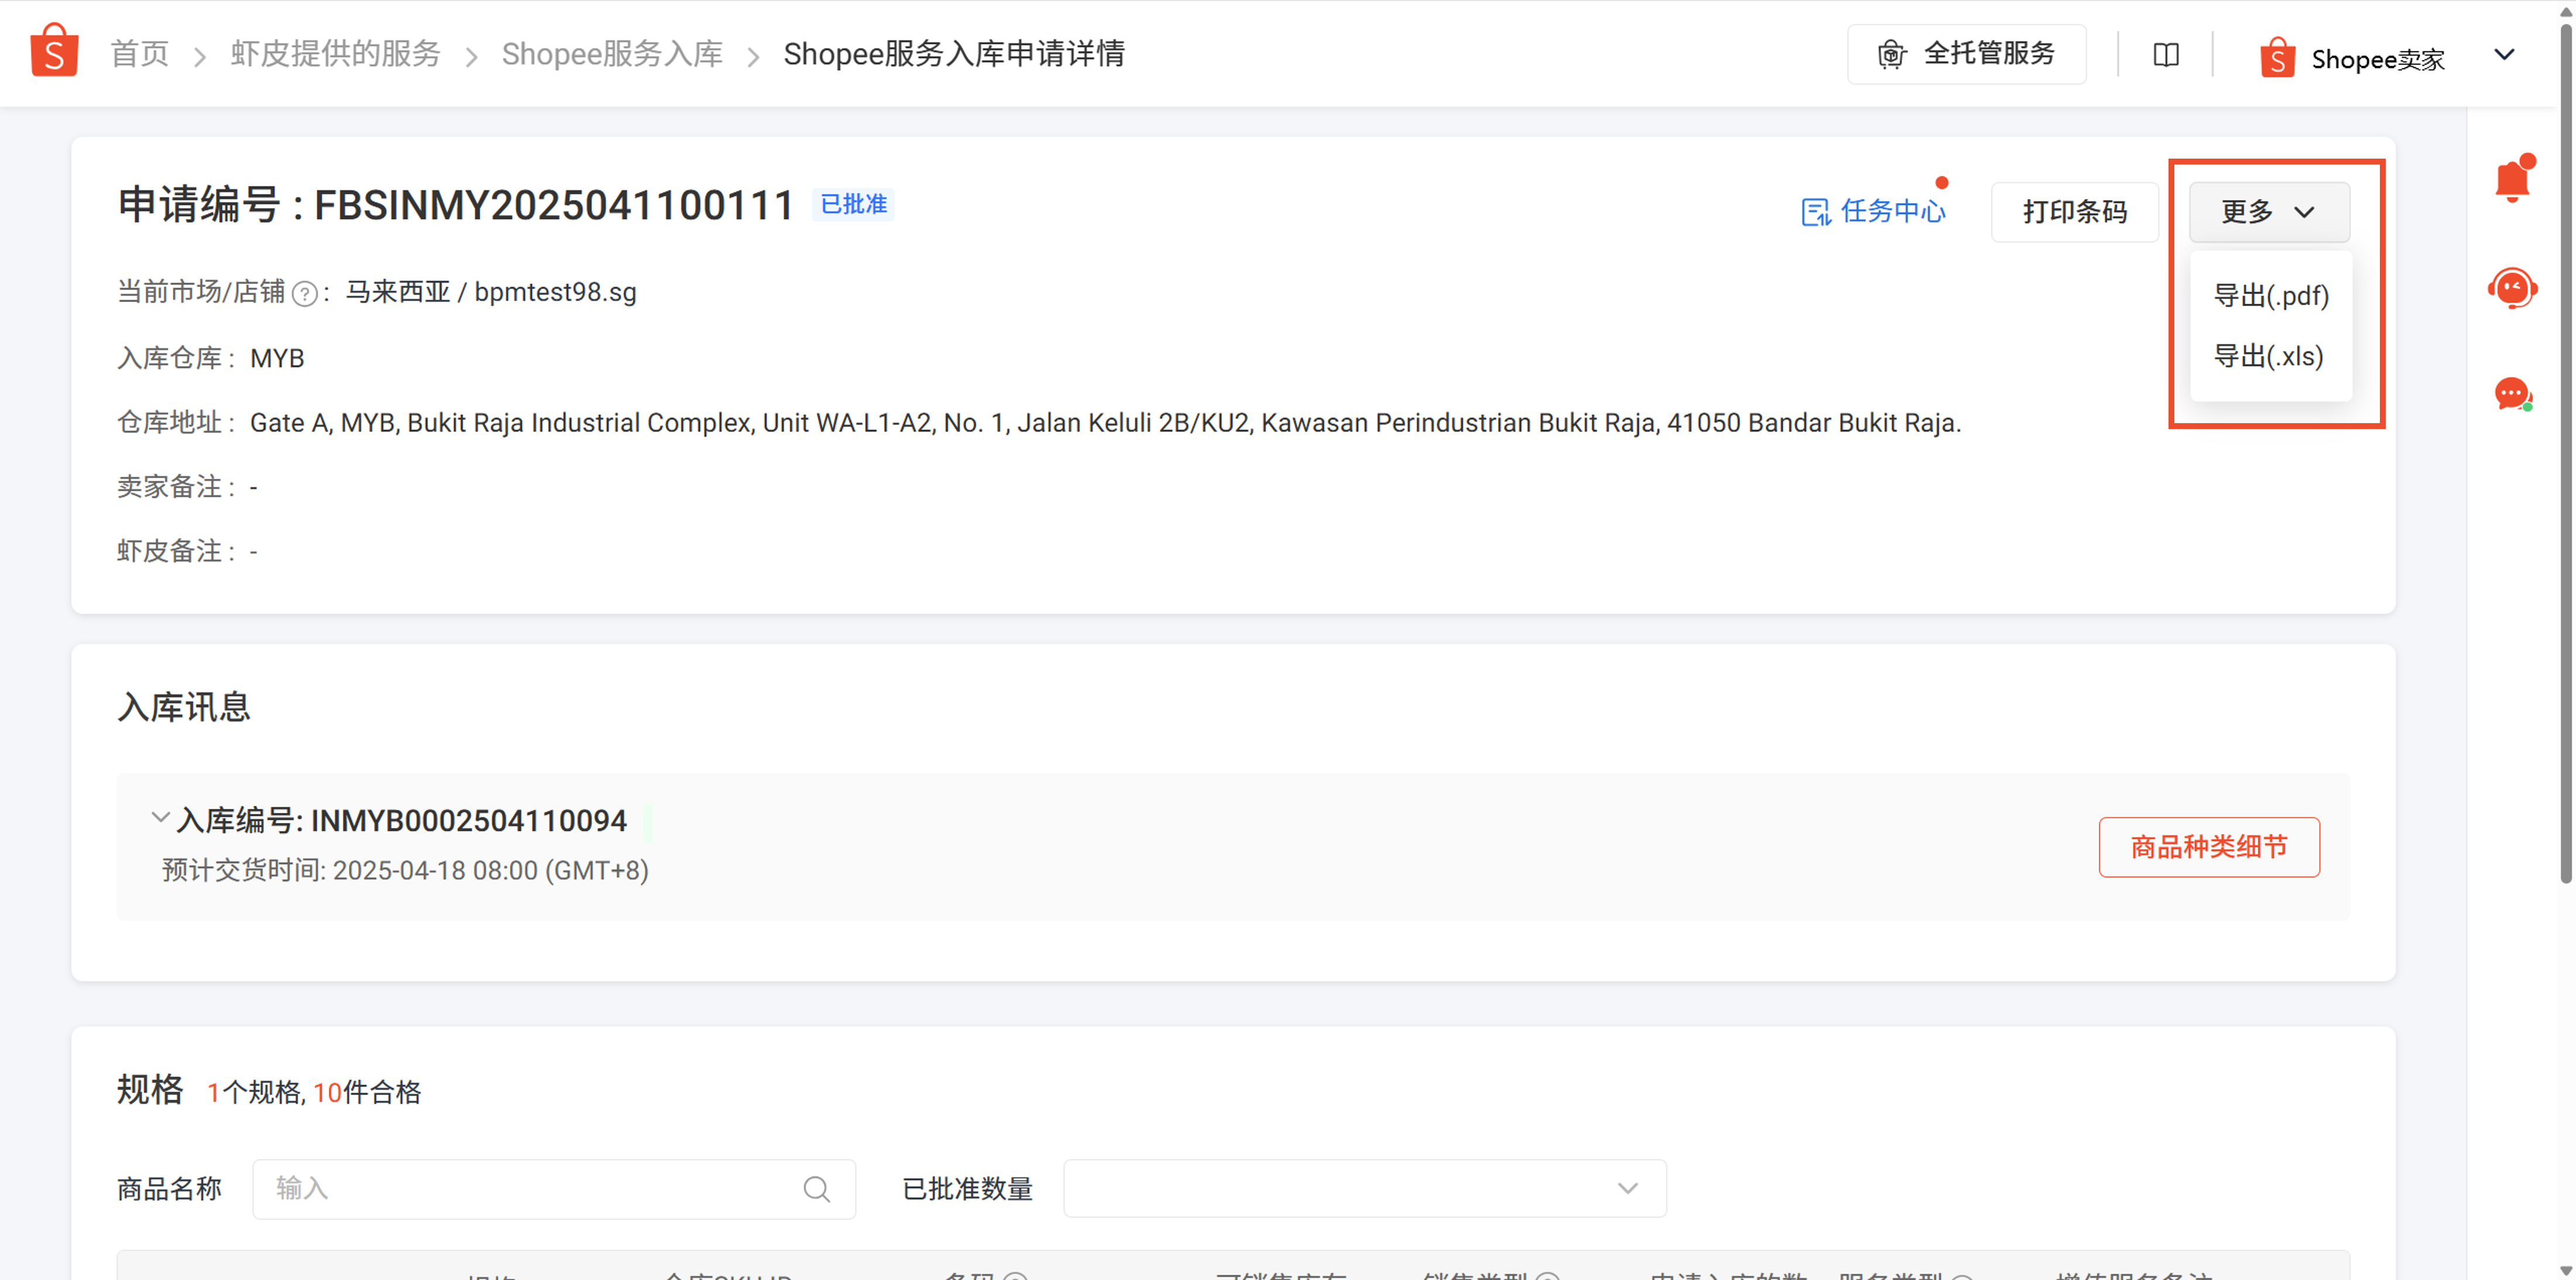Image resolution: width=2576 pixels, height=1280 pixels.
Task: Click the Shopee logo icon at top left
Action: tap(54, 51)
